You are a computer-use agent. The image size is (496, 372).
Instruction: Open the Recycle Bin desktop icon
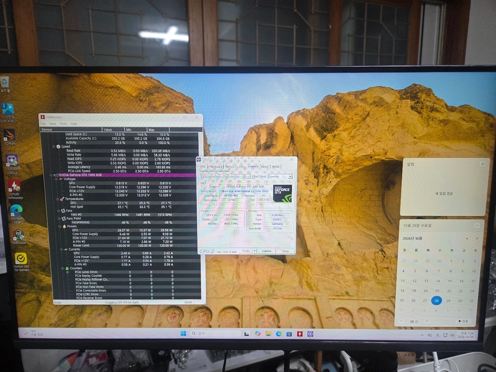[x=5, y=84]
